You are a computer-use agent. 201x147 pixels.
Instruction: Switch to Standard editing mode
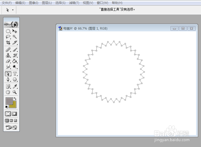[8, 114]
